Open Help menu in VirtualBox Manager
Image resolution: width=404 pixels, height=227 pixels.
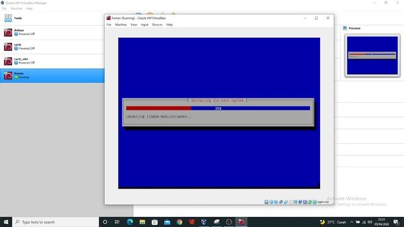pyautogui.click(x=30, y=8)
